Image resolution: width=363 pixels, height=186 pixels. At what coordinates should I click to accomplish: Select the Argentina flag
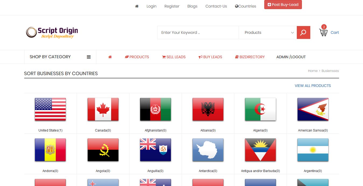(313, 150)
